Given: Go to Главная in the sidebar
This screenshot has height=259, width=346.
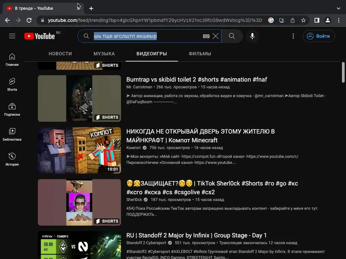Looking at the screenshot, I should (x=12, y=60).
